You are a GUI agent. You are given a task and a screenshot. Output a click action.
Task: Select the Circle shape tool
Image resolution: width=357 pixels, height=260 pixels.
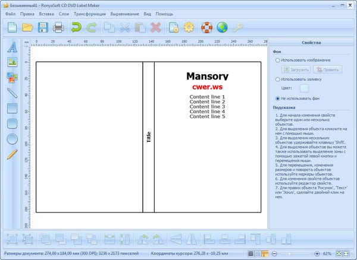click(x=11, y=139)
